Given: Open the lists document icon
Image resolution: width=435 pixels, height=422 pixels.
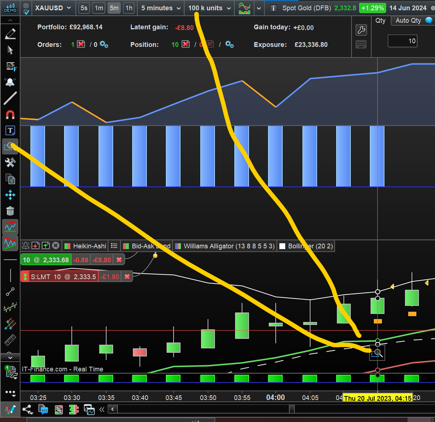Looking at the screenshot, I should tap(59, 410).
